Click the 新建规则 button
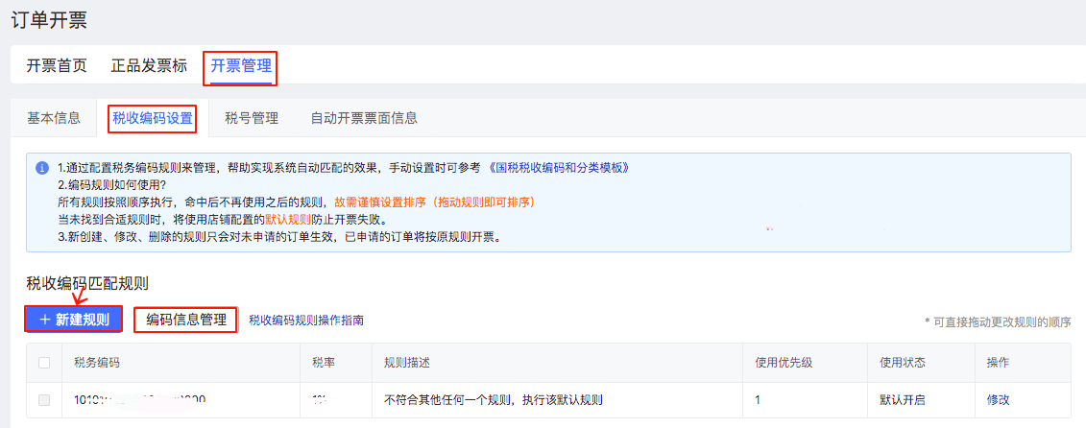Image resolution: width=1086 pixels, height=428 pixels. pos(74,320)
